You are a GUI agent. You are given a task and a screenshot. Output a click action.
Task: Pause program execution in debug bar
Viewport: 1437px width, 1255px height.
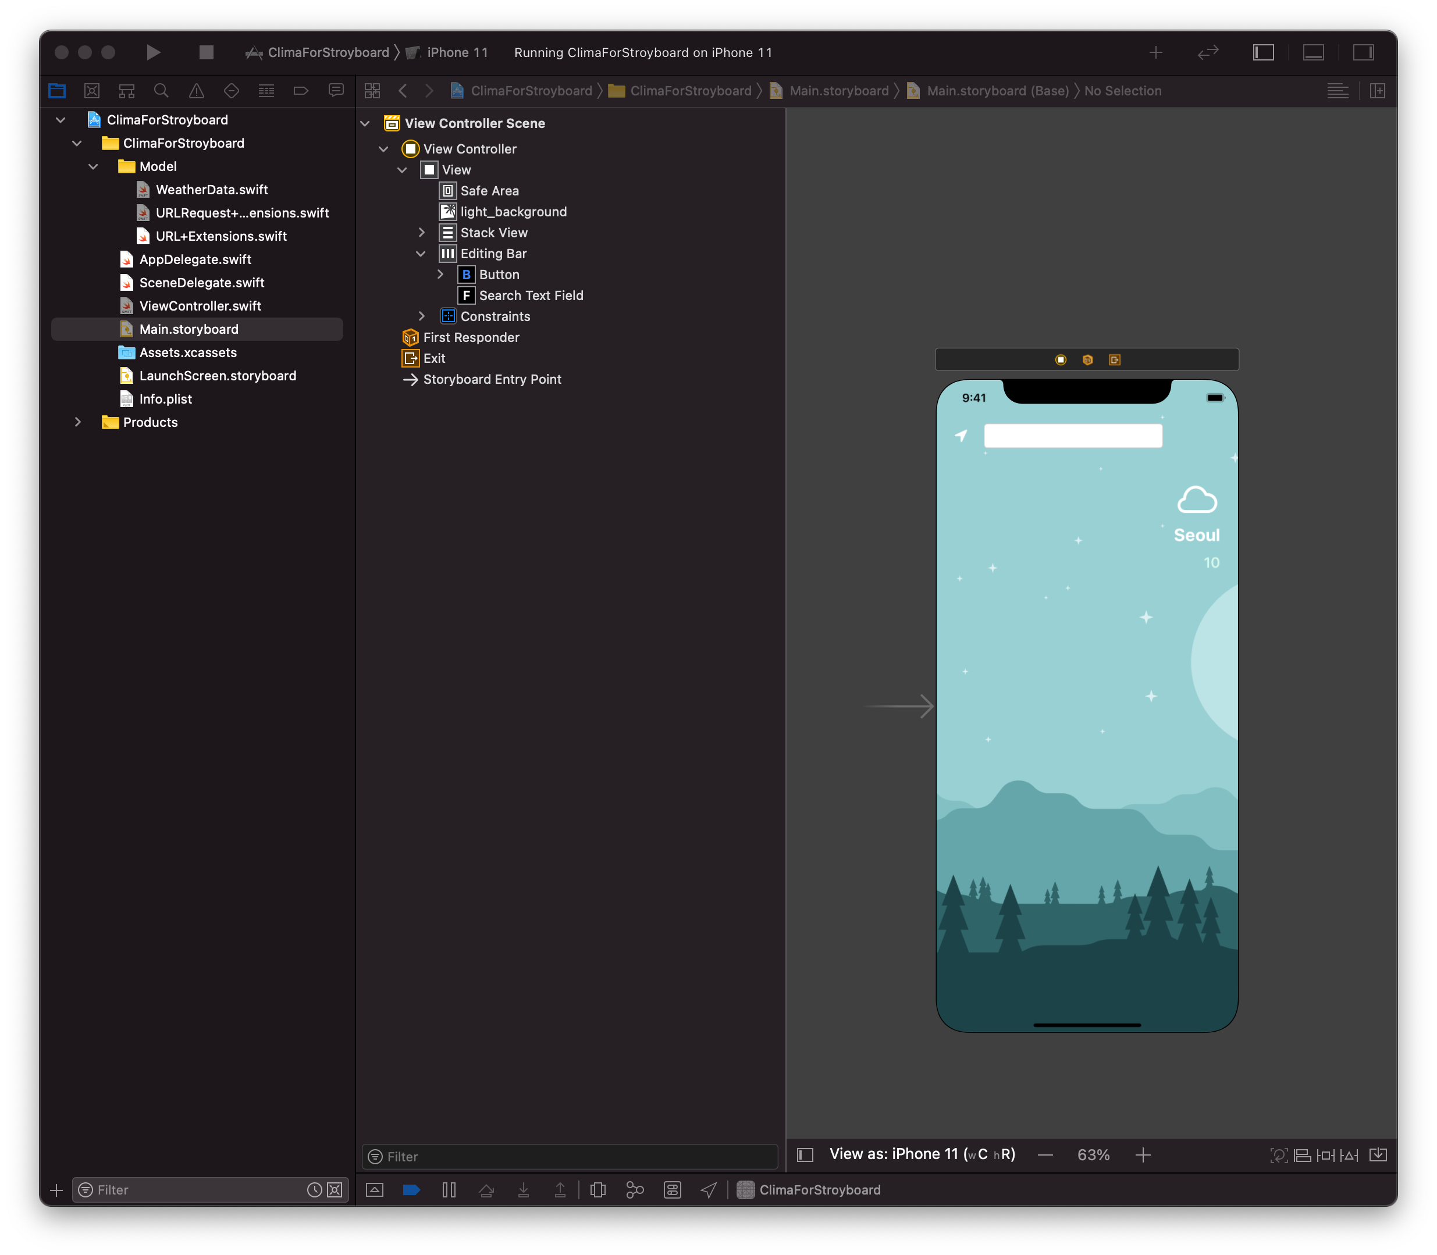[449, 1190]
